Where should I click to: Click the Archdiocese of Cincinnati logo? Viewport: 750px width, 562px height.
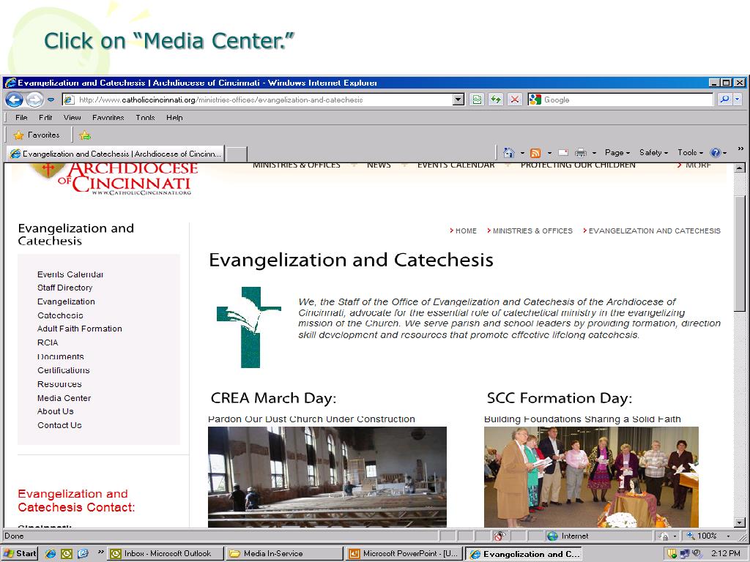114,179
